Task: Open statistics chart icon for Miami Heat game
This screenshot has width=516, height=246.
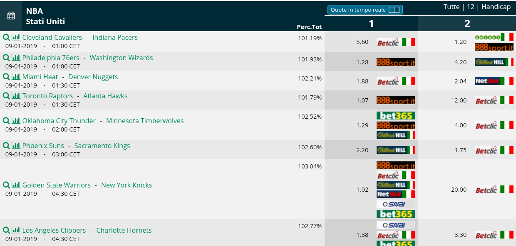Action: [16, 77]
